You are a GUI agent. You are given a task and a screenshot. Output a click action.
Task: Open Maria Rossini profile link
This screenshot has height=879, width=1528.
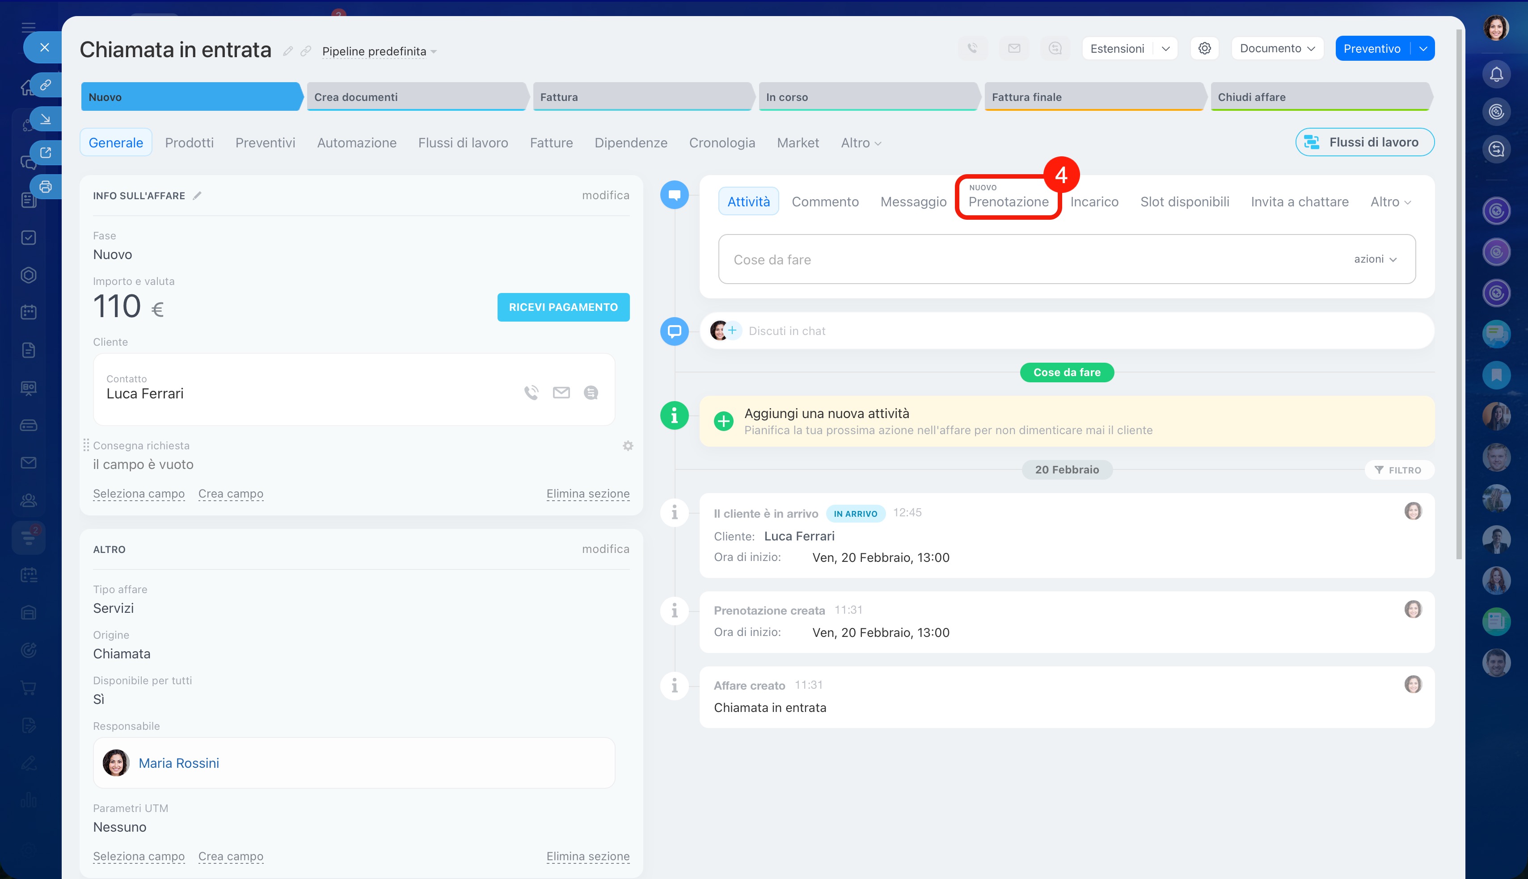tap(179, 763)
